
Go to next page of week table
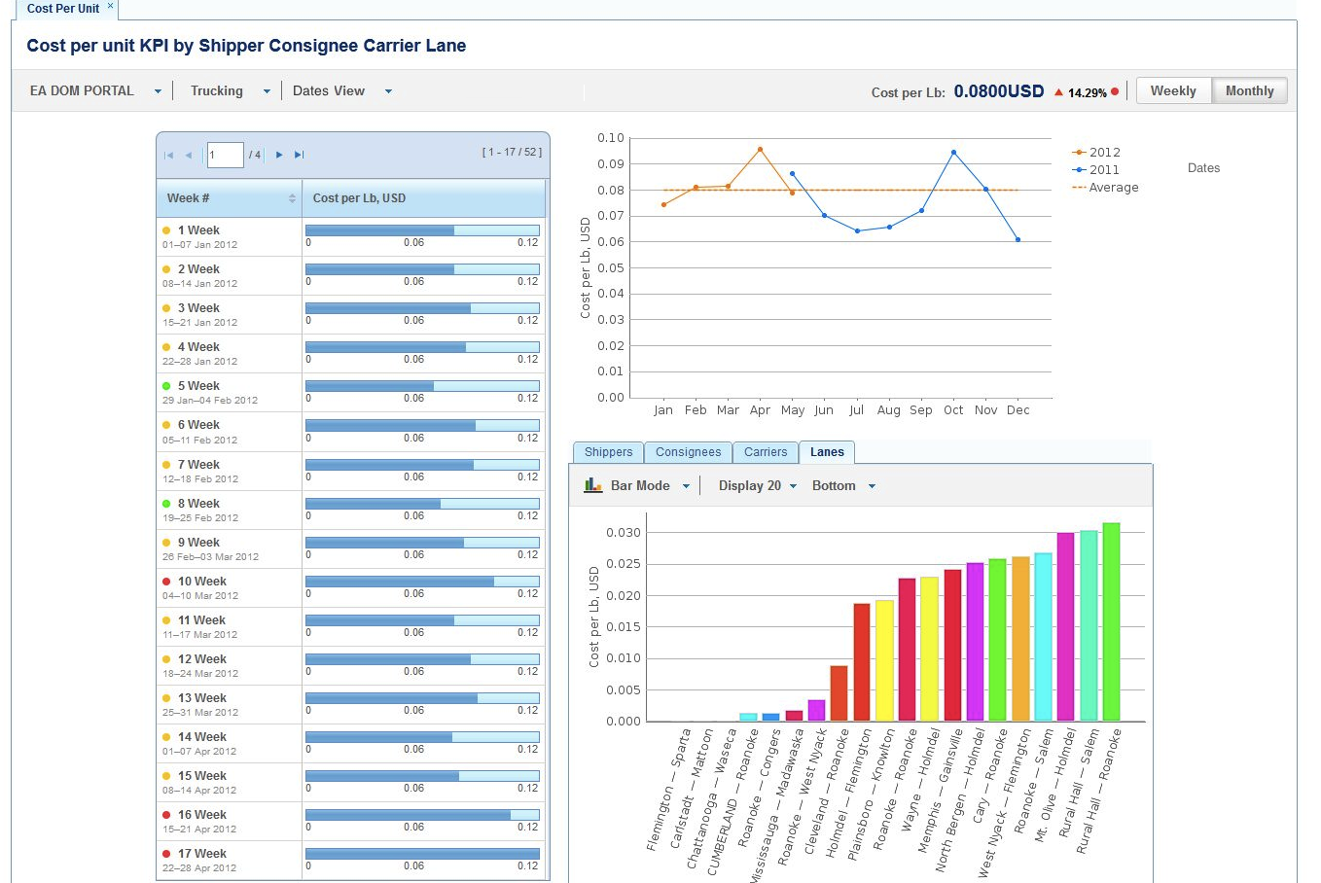click(279, 155)
